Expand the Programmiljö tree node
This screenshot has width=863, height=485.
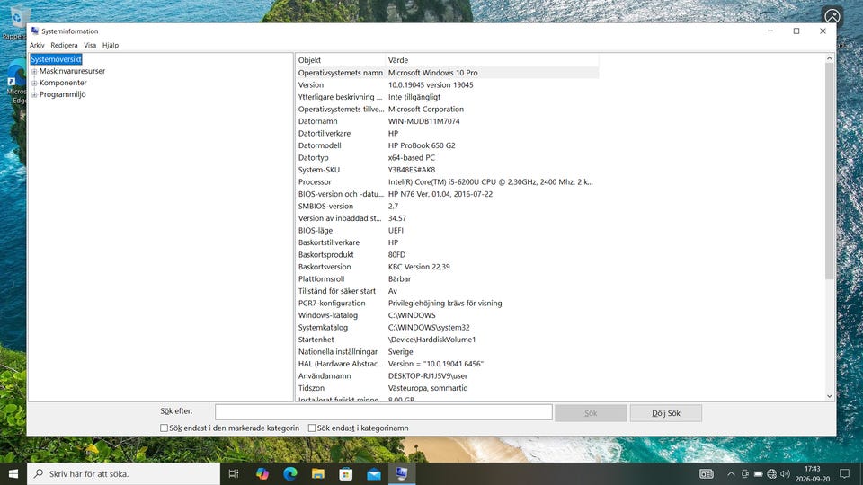[34, 94]
